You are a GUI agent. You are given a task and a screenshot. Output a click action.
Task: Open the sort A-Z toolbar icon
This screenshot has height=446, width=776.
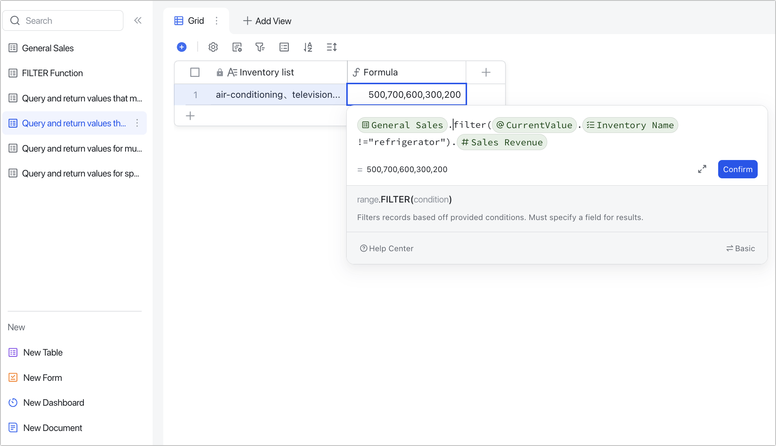pos(308,47)
